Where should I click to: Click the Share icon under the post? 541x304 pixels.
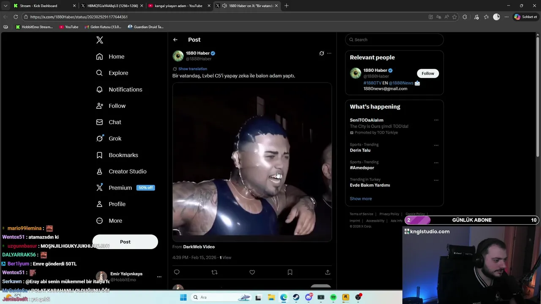328,272
